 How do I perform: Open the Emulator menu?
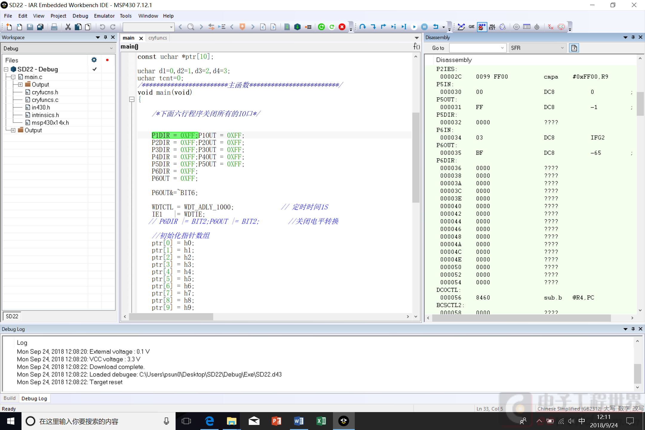tap(104, 16)
